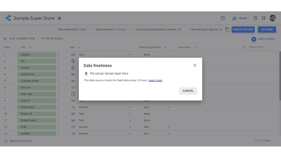Expand type dropdown for Quantity field

click(x=130, y=134)
